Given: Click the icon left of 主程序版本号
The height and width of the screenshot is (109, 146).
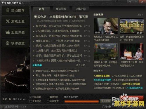Looking at the screenshot, I should point(3,107).
